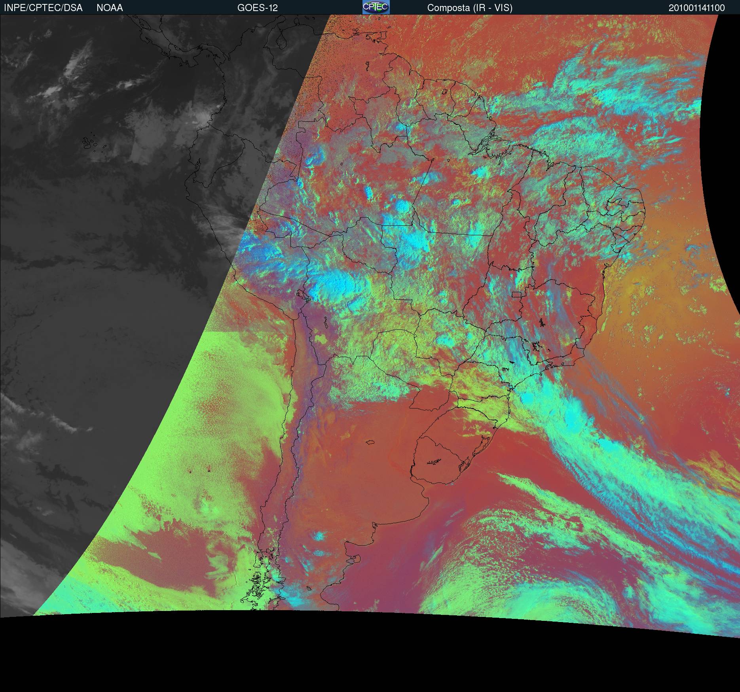Click the Composta (IR - VIS) title

(x=470, y=8)
